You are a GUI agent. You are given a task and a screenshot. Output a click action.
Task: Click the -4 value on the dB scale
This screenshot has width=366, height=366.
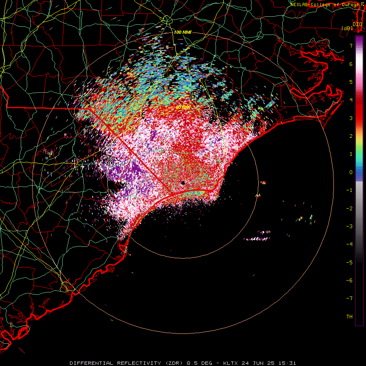click(x=349, y=244)
